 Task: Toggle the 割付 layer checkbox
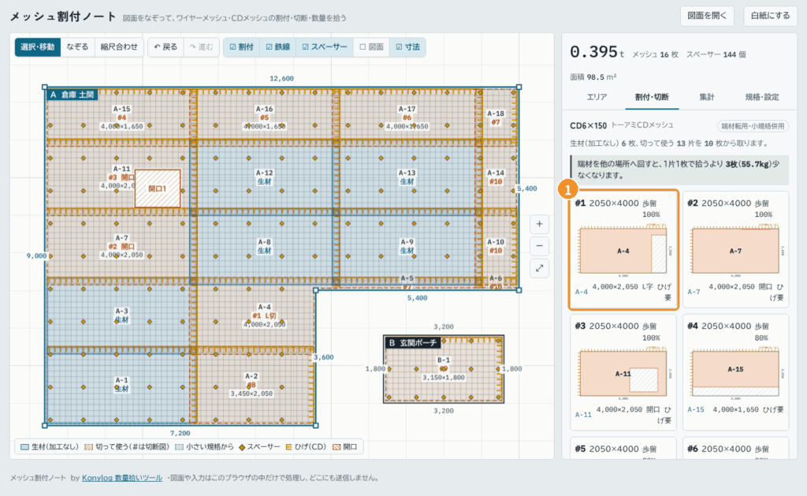click(x=241, y=47)
